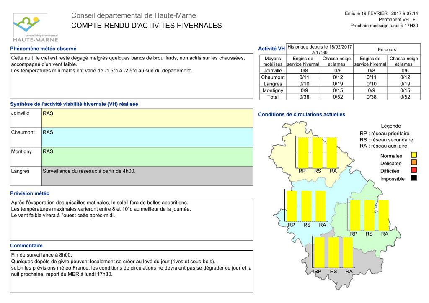Click the 'Permanent VH : FL' line
Image resolution: width=429 pixels, height=303 pixels.
pos(398,19)
